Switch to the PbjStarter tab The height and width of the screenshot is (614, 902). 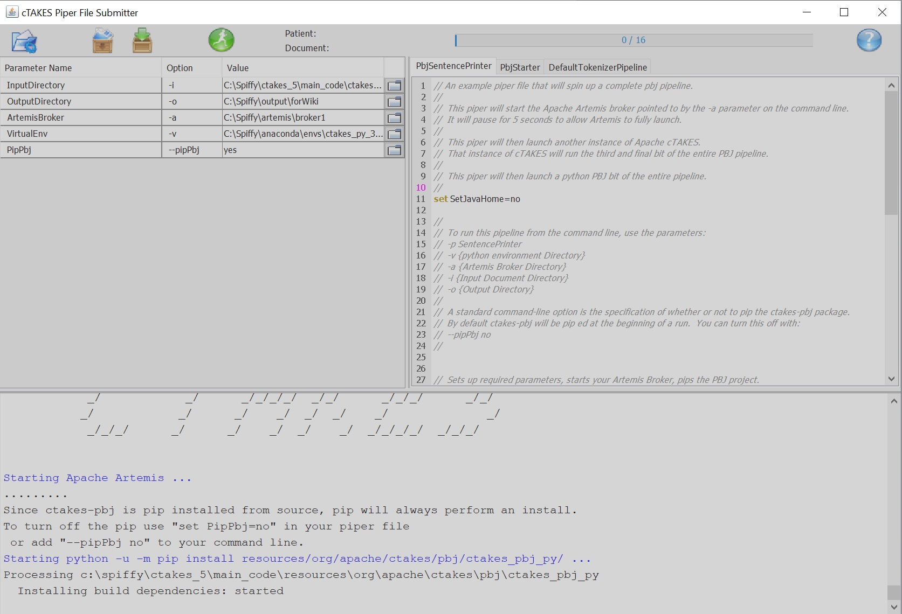pos(520,67)
